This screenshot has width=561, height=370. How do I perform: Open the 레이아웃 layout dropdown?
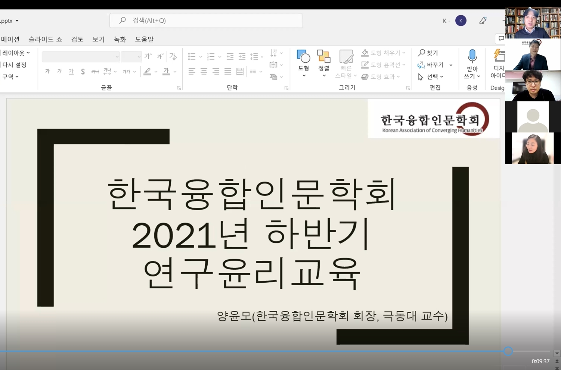pyautogui.click(x=15, y=53)
